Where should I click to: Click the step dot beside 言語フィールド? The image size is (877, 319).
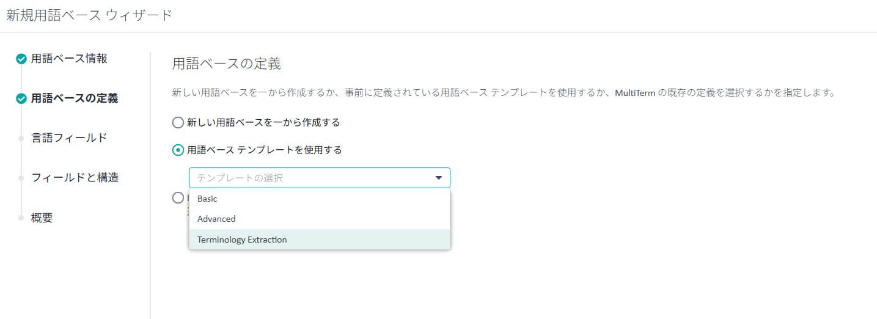(21, 139)
